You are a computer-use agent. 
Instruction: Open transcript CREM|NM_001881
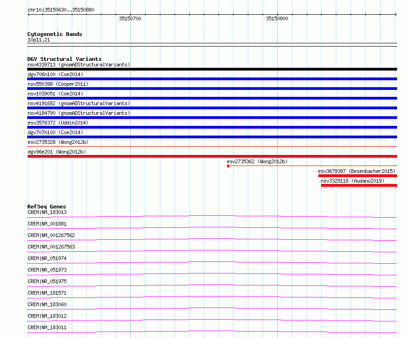(47, 224)
